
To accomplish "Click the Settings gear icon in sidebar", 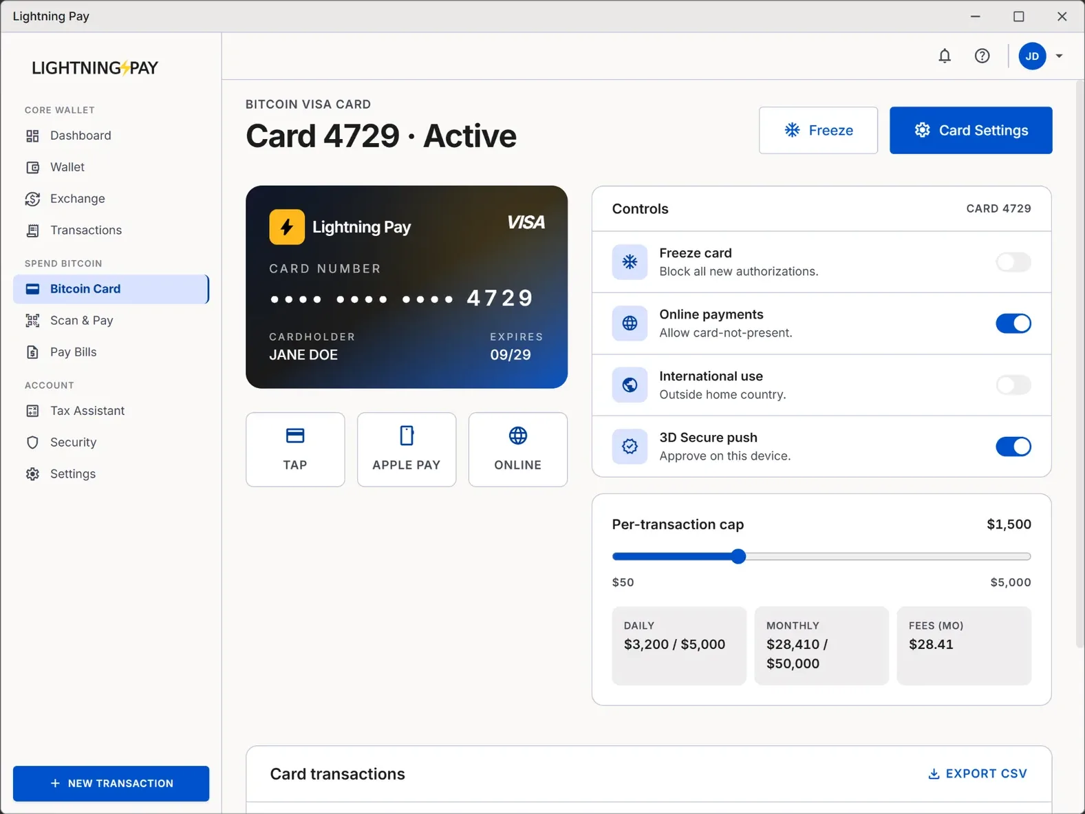I will click(x=32, y=474).
